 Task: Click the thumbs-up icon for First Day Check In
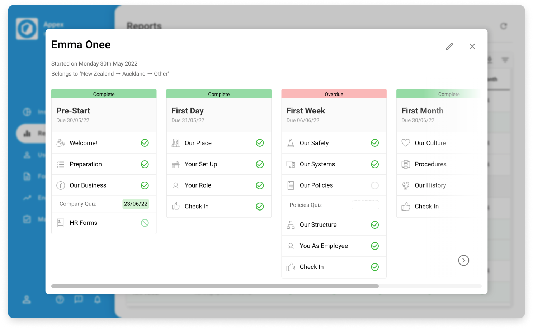(175, 206)
